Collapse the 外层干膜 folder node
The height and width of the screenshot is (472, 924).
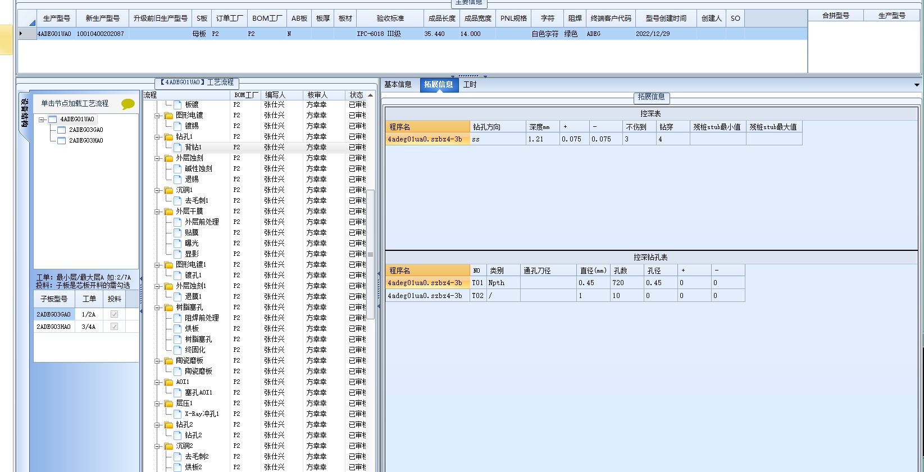(x=158, y=212)
